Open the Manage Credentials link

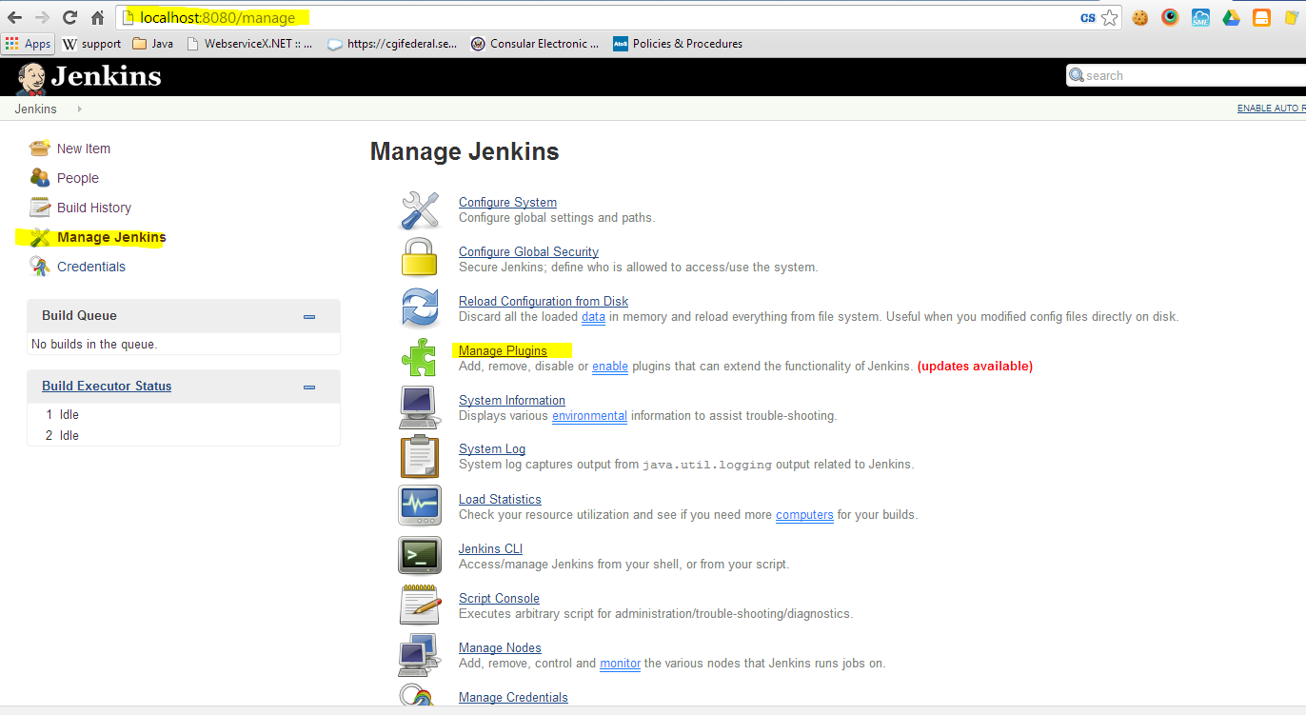[x=513, y=697]
